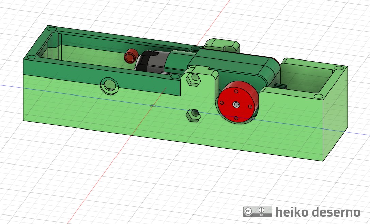
Task: Select the round hole on housing front wall
Action: click(109, 84)
